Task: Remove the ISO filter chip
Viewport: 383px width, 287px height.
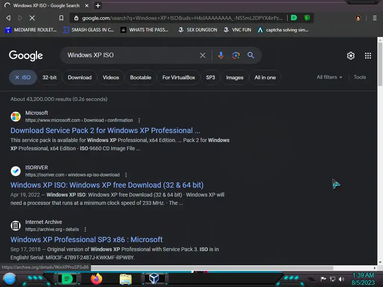Action: (23, 77)
